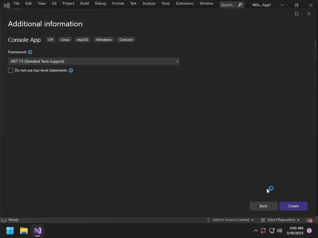318x238 pixels.
Task: Open the Framework dropdown list
Action: pyautogui.click(x=94, y=61)
